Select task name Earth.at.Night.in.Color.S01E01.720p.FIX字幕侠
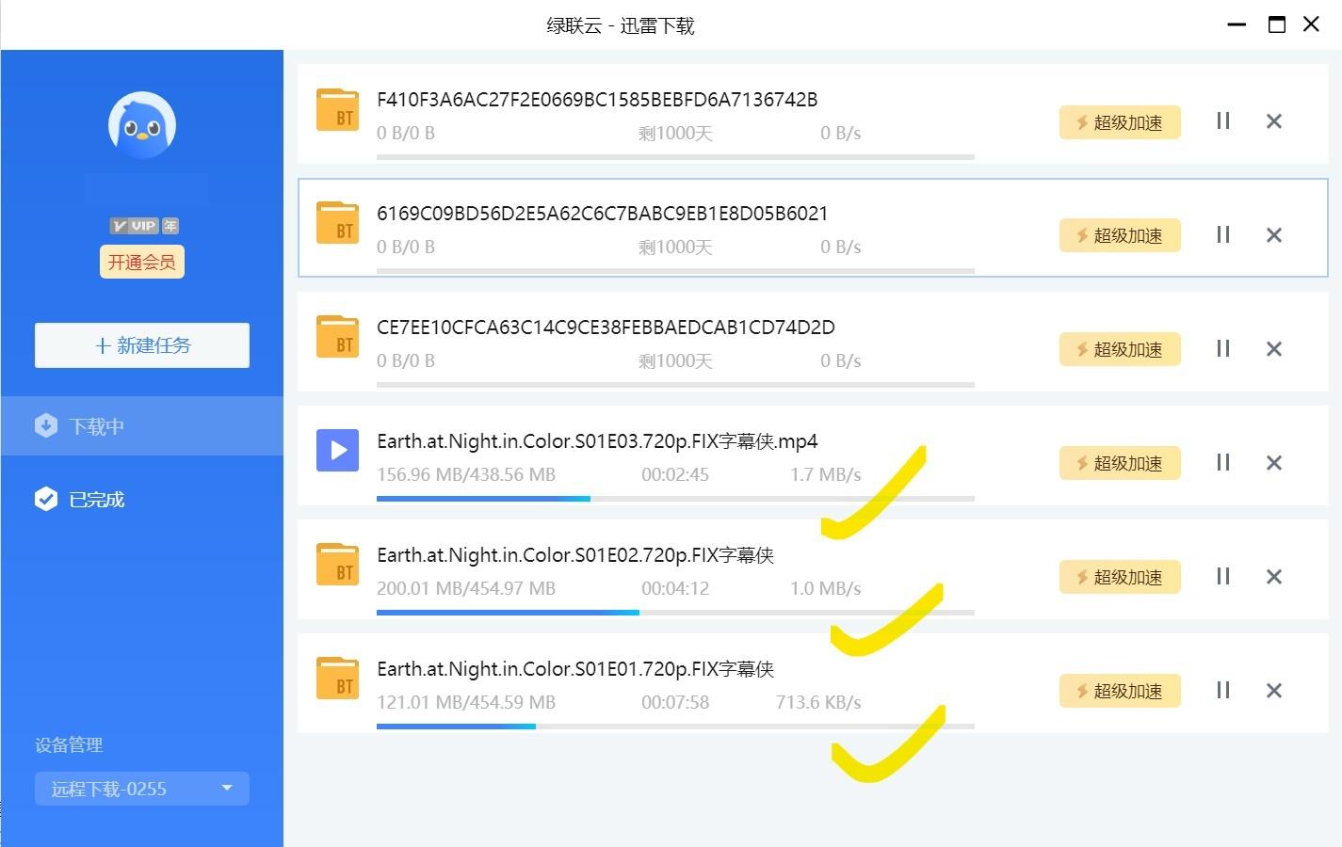The image size is (1342, 847). point(575,669)
